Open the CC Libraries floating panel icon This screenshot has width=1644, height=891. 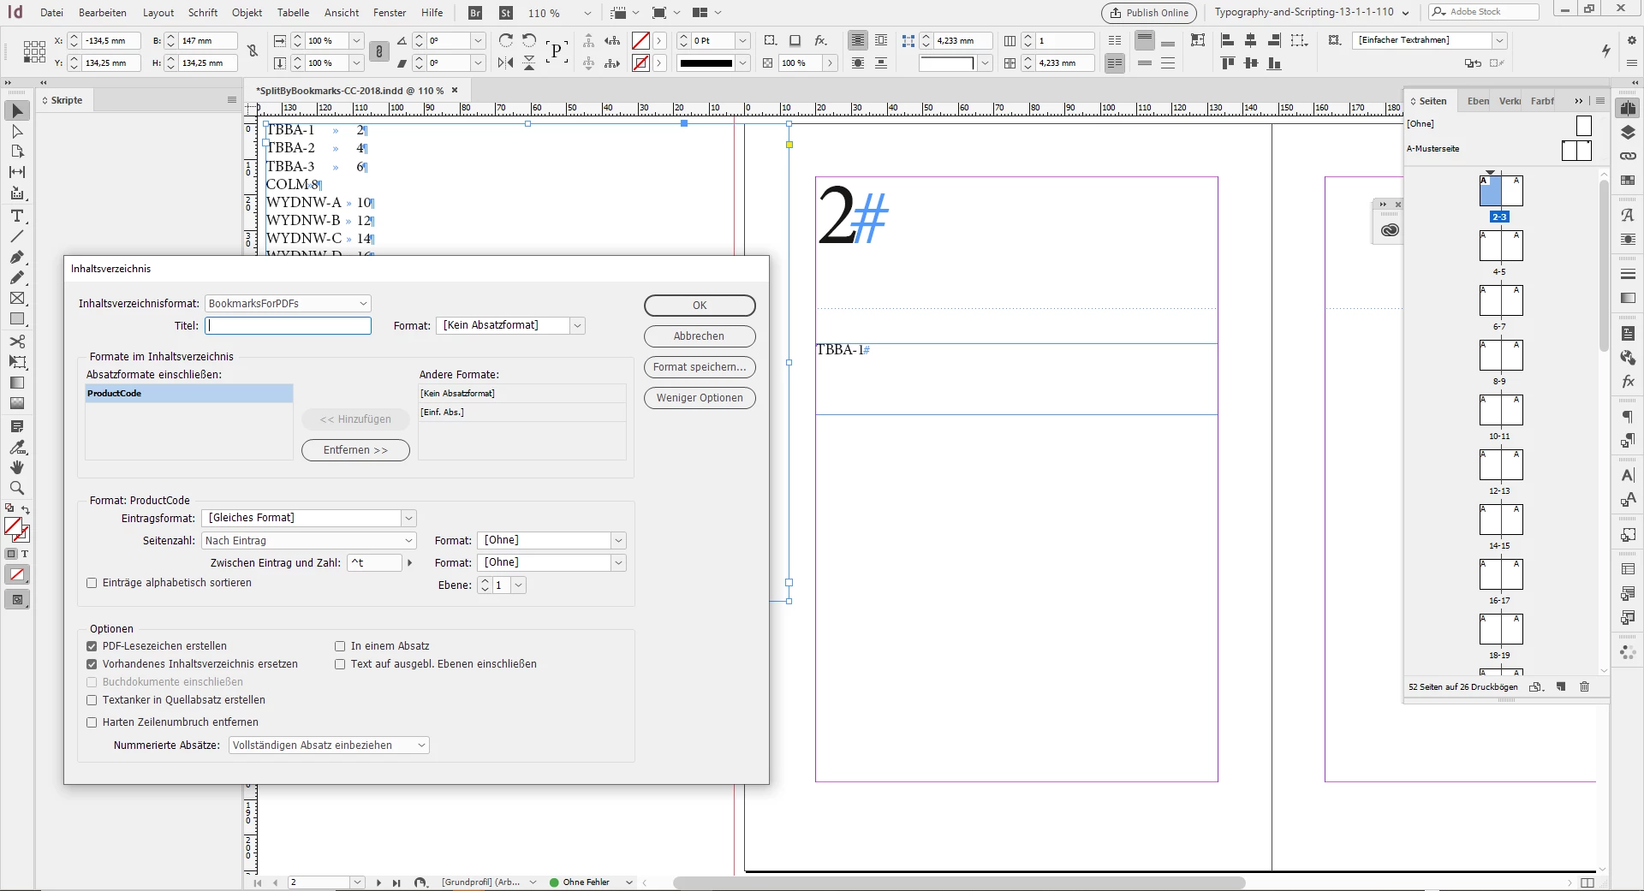[1390, 230]
